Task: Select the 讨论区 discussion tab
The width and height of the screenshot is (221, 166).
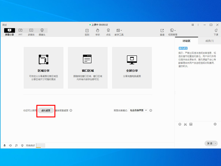Action: (x=186, y=41)
